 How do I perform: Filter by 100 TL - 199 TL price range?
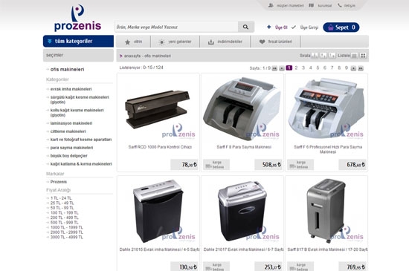(65, 212)
